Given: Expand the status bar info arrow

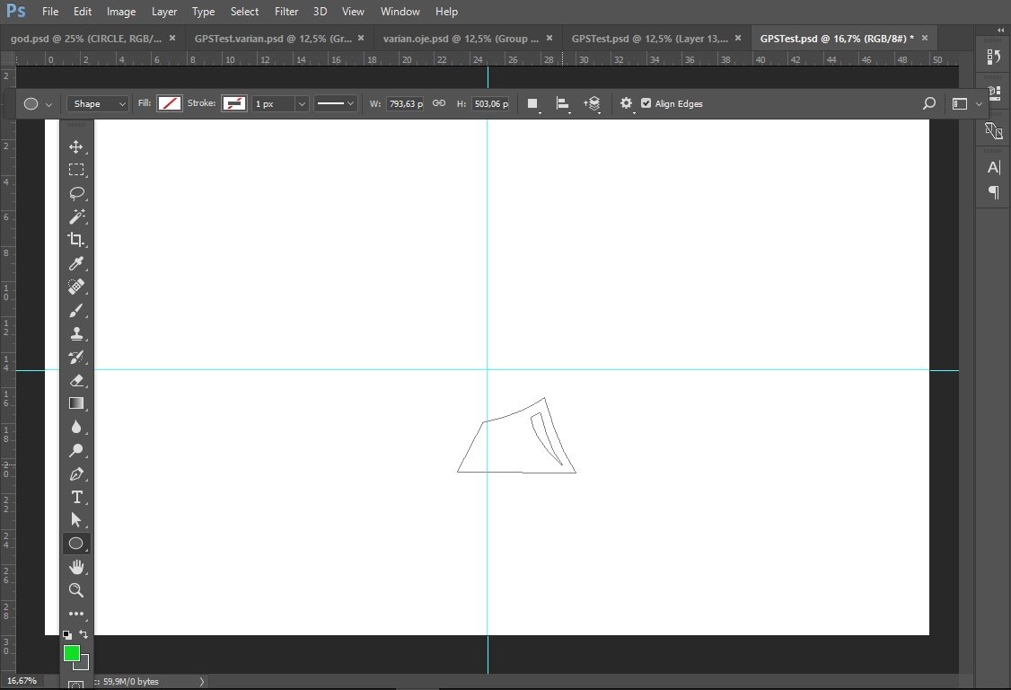Looking at the screenshot, I should point(202,682).
